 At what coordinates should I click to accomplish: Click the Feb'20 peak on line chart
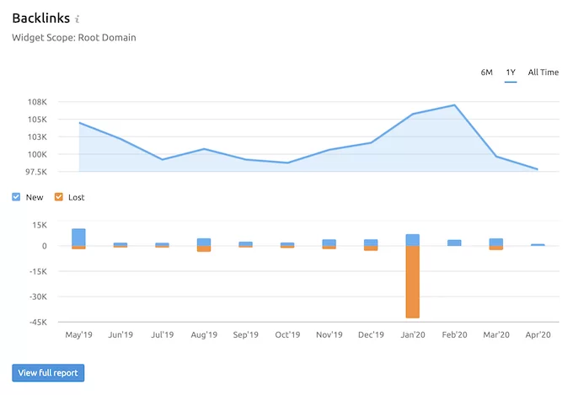[x=454, y=105]
